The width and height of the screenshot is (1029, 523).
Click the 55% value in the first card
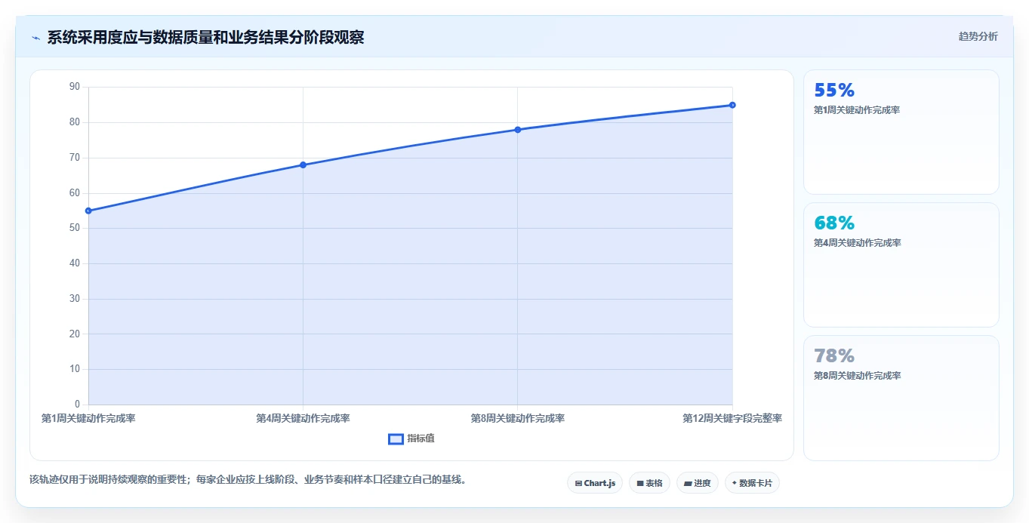click(x=834, y=91)
